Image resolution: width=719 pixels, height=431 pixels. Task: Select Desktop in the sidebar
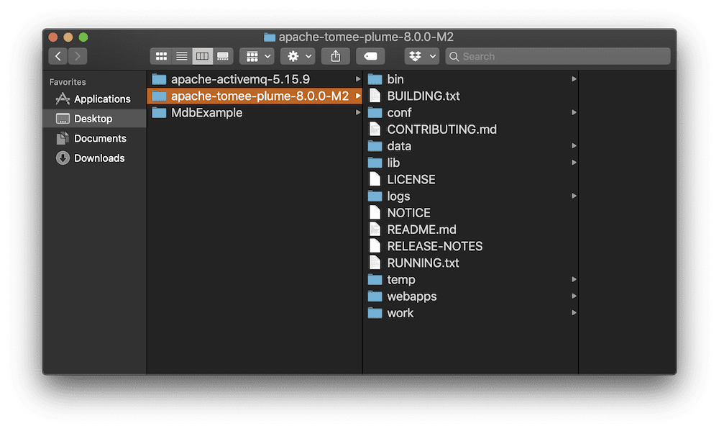click(95, 119)
